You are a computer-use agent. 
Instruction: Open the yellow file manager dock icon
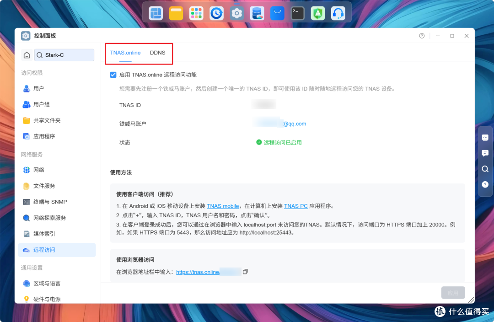click(176, 14)
